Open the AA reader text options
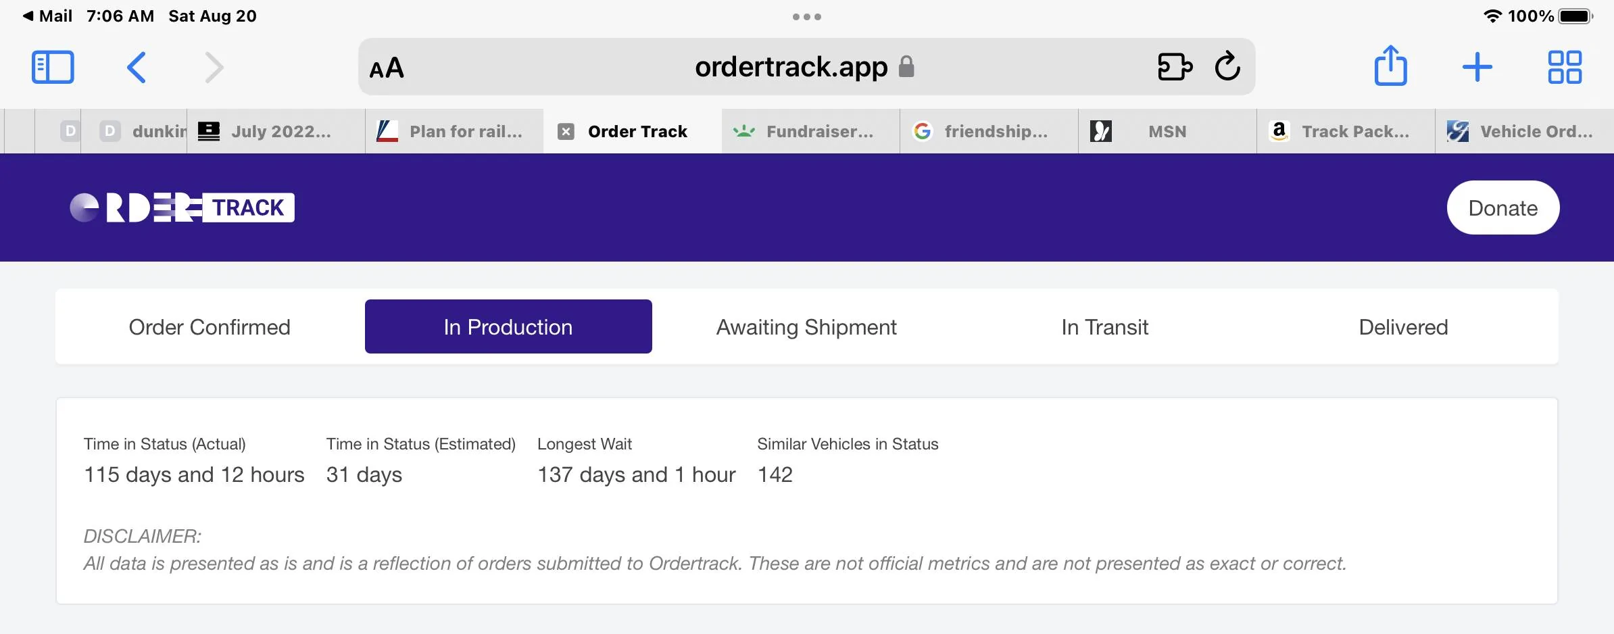1614x634 pixels. click(387, 68)
